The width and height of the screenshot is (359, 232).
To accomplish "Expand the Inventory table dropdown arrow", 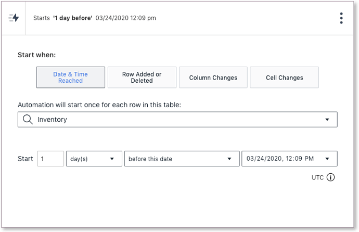I will coord(327,120).
